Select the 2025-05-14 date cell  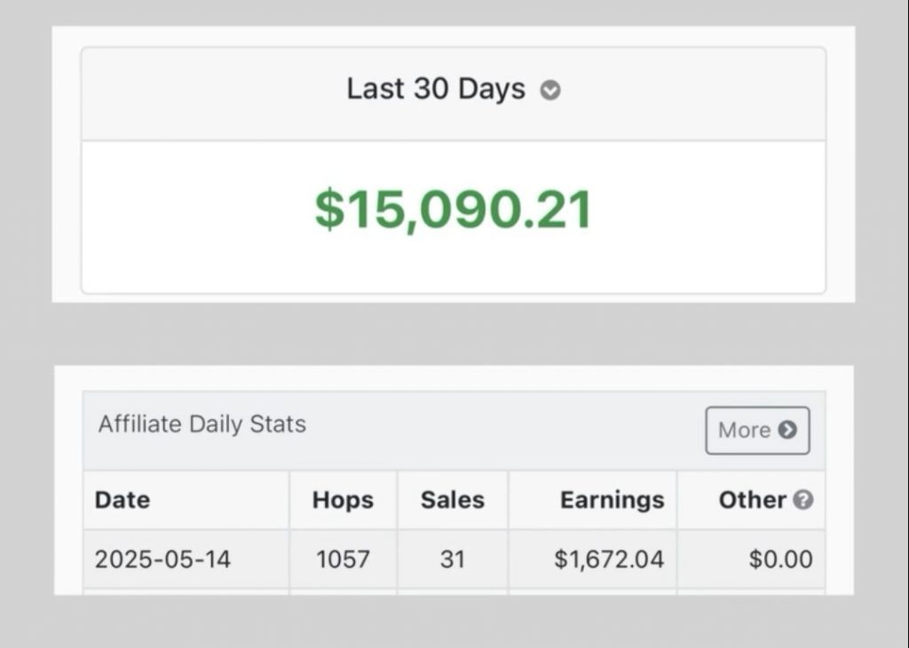point(162,559)
